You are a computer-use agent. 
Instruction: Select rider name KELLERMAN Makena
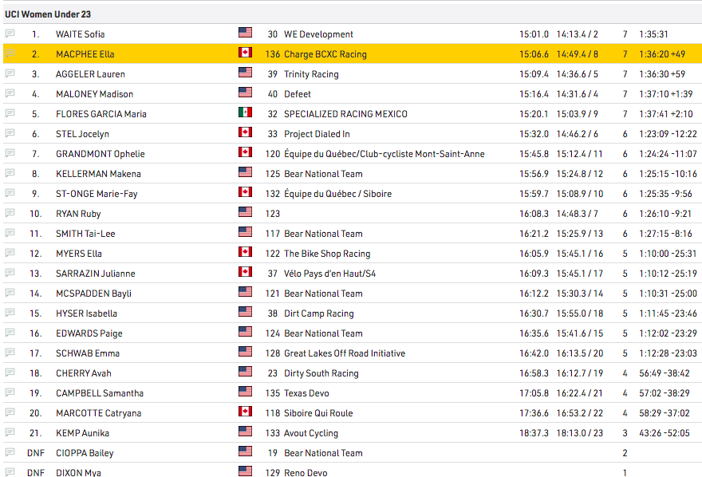pos(98,174)
